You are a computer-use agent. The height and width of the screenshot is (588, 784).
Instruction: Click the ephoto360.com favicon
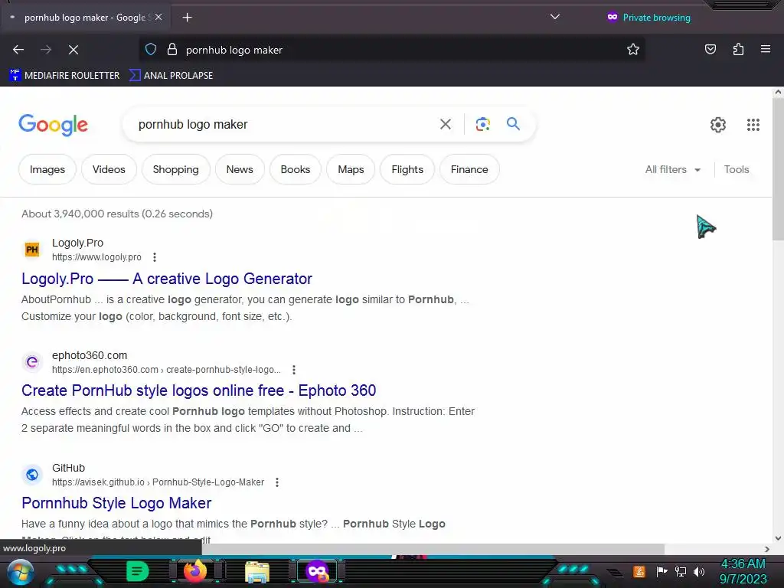tap(32, 361)
